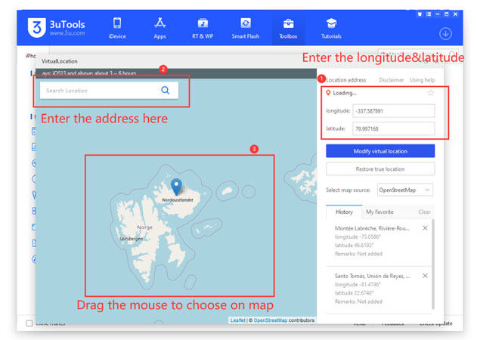The image size is (477, 340).
Task: Click Restore true location button
Action: click(x=380, y=168)
